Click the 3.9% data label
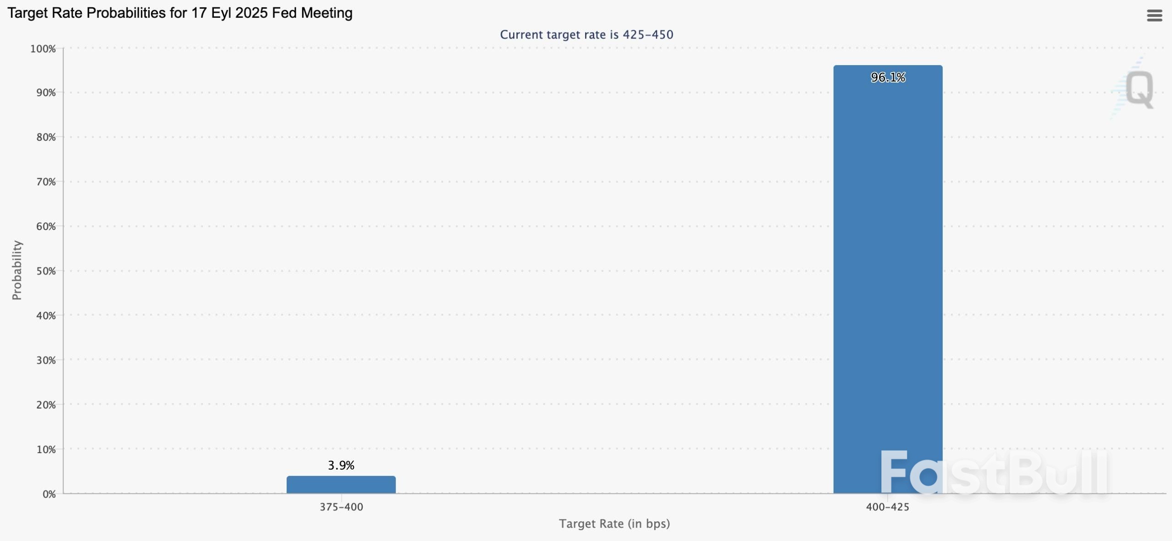 (341, 465)
